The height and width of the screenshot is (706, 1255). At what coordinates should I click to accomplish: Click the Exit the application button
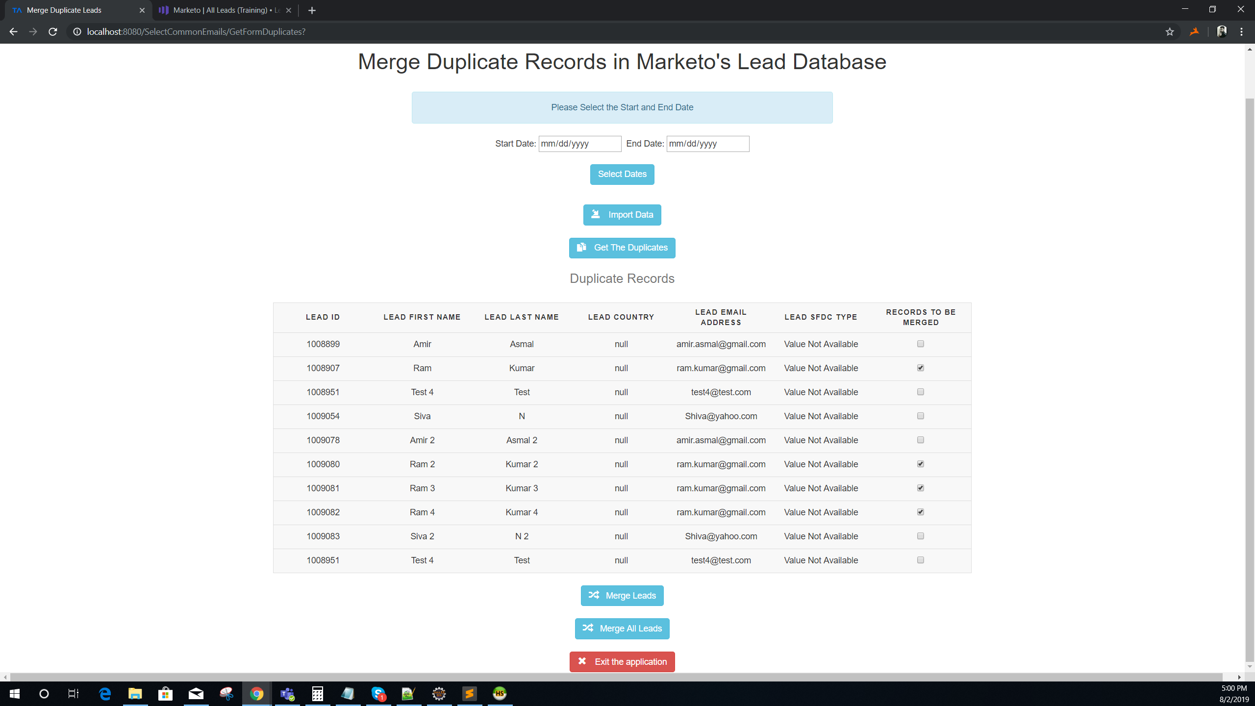click(622, 661)
